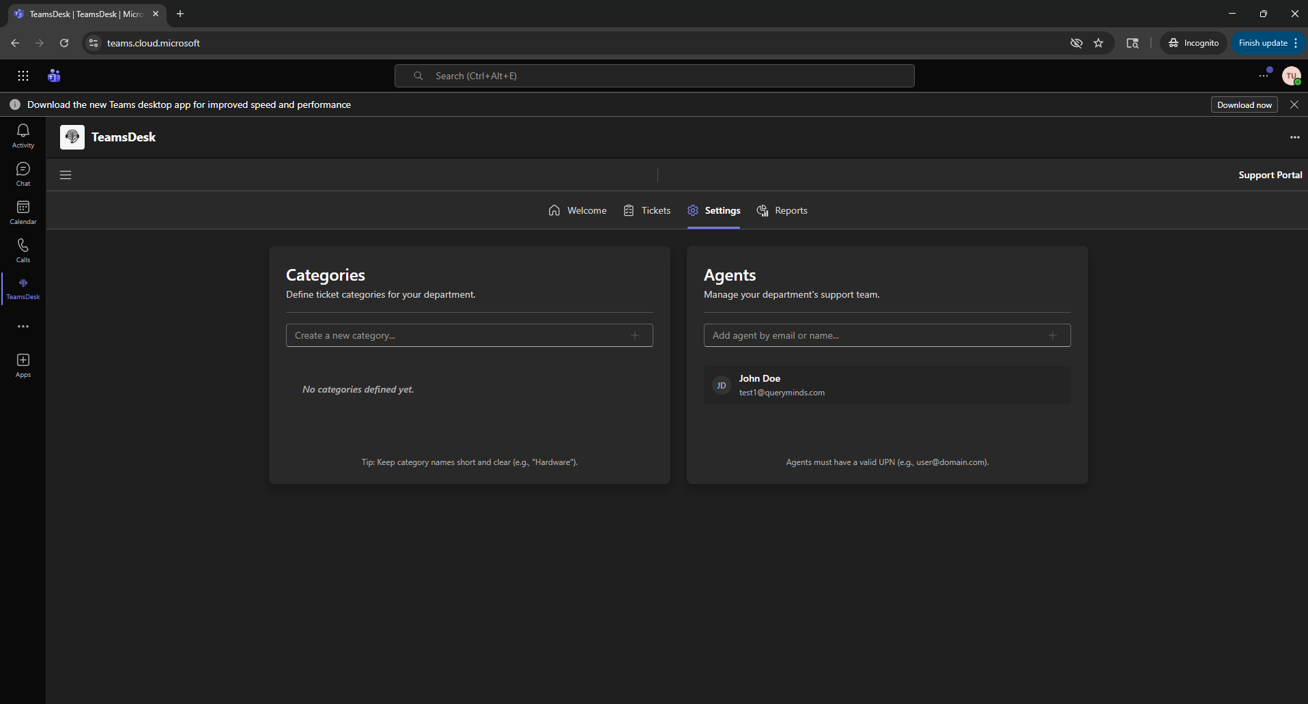Click the Apps plus icon in sidebar
1308x704 pixels.
point(23,365)
